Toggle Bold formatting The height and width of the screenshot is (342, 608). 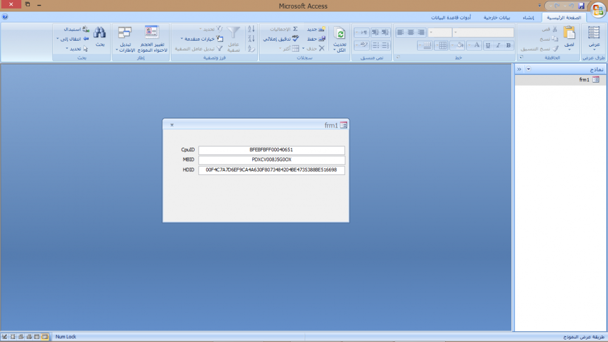coord(508,46)
